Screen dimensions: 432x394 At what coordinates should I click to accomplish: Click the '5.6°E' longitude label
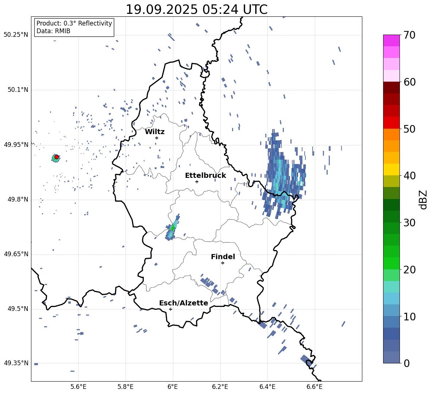78,387
